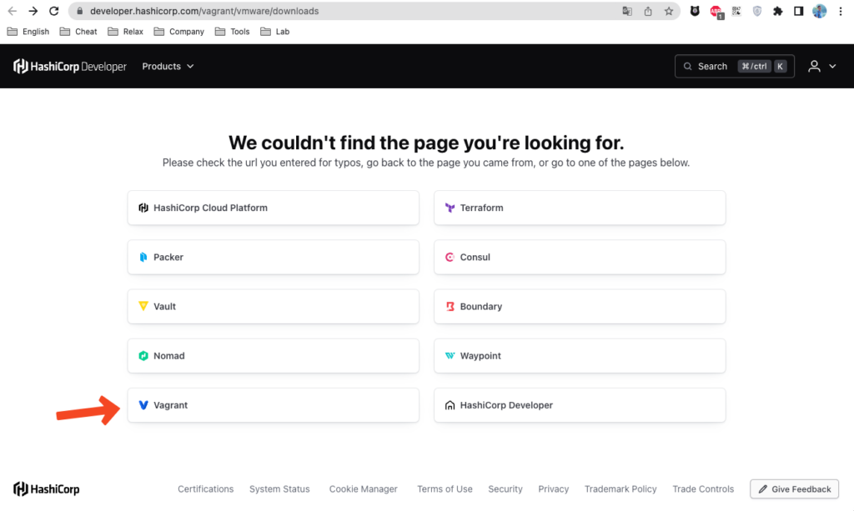Open the Lab bookmarks folder
The height and width of the screenshot is (511, 854).
(x=275, y=32)
